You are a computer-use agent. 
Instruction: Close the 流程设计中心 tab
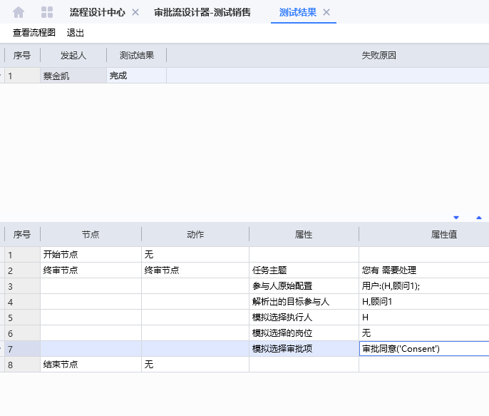(x=135, y=12)
